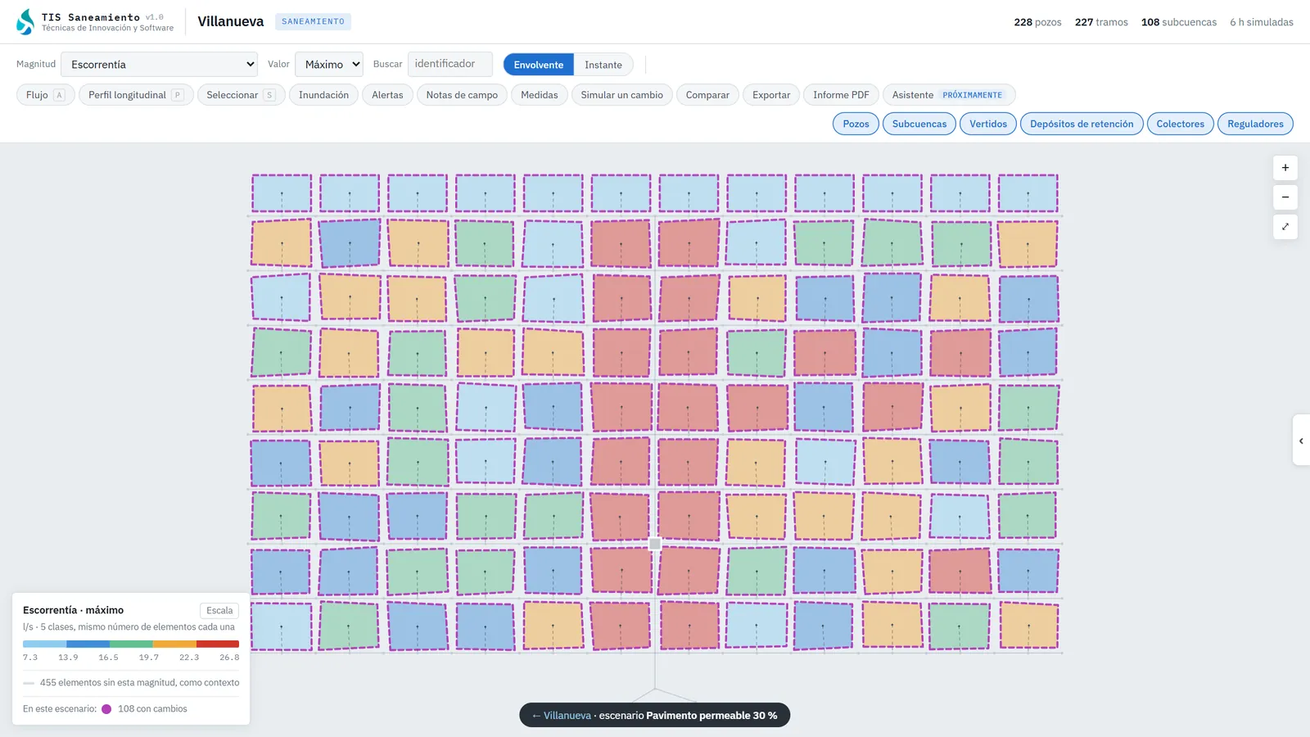Image resolution: width=1310 pixels, height=737 pixels.
Task: Open the Escala selector in the legend
Action: coord(219,610)
